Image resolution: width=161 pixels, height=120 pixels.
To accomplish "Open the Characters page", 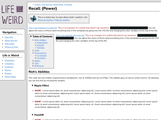I will coord(10,60).
